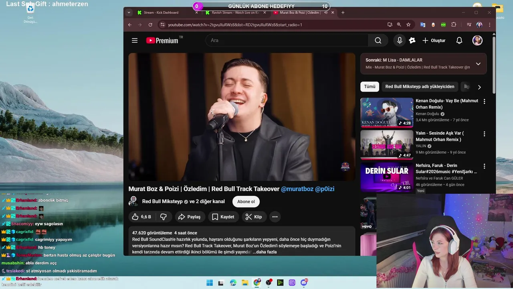Open the Windows Start menu
Image resolution: width=513 pixels, height=289 pixels.
[210, 283]
